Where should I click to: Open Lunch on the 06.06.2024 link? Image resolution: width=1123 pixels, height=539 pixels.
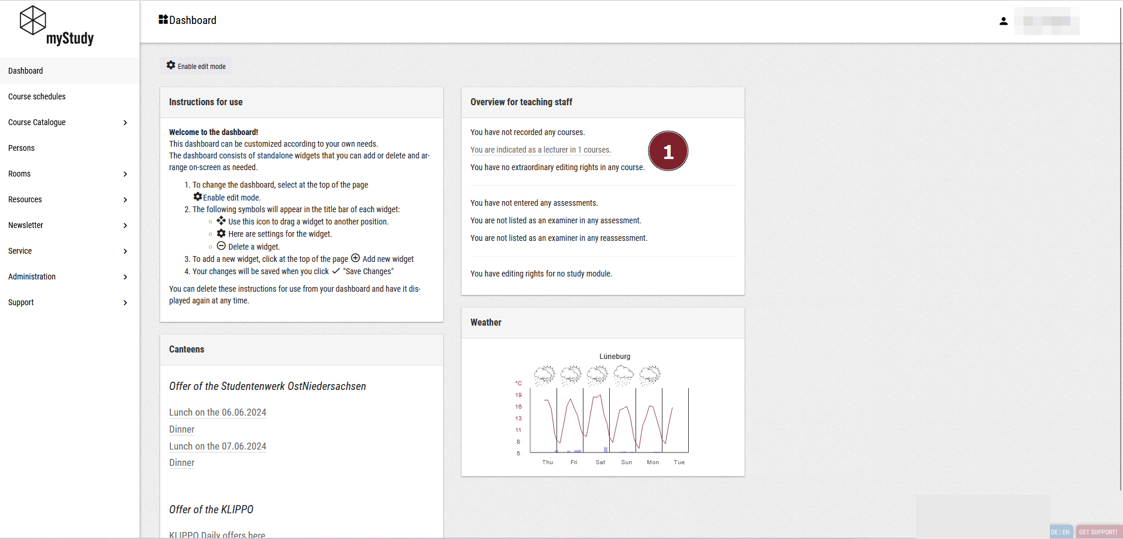coord(218,413)
